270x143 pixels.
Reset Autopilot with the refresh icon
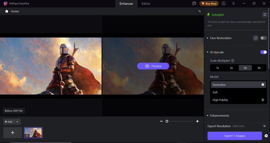tap(265, 15)
